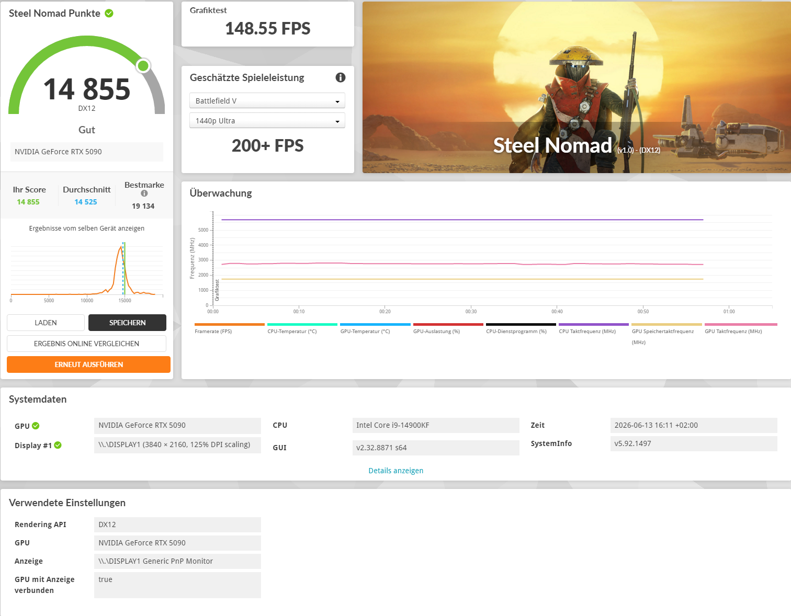Click ERNEUT AUSFÜHREN to rerun benchmark

pos(88,364)
